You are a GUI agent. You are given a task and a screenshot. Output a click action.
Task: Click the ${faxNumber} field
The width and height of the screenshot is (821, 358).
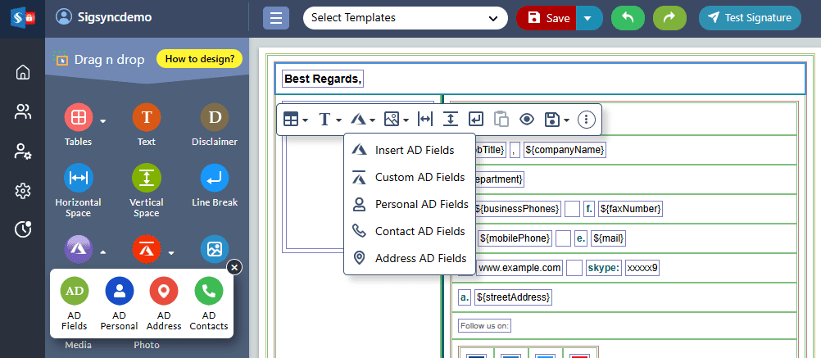[x=630, y=209]
